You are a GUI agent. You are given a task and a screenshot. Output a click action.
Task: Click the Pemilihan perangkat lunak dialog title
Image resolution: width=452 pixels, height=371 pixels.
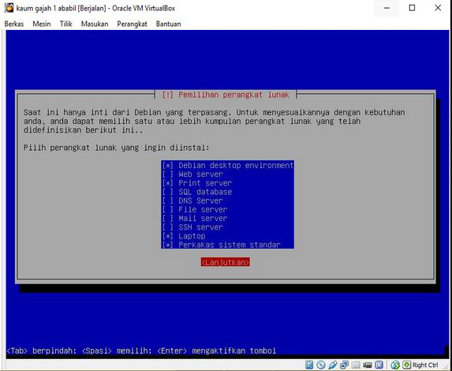[226, 95]
